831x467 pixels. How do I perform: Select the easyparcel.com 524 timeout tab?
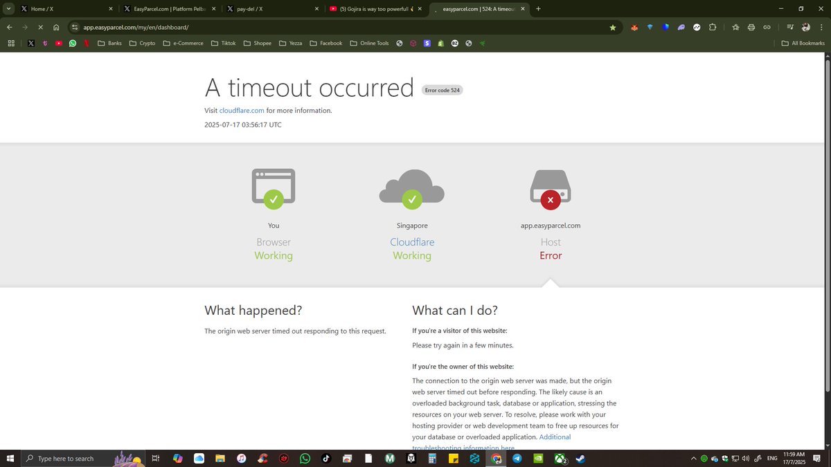[x=478, y=9]
